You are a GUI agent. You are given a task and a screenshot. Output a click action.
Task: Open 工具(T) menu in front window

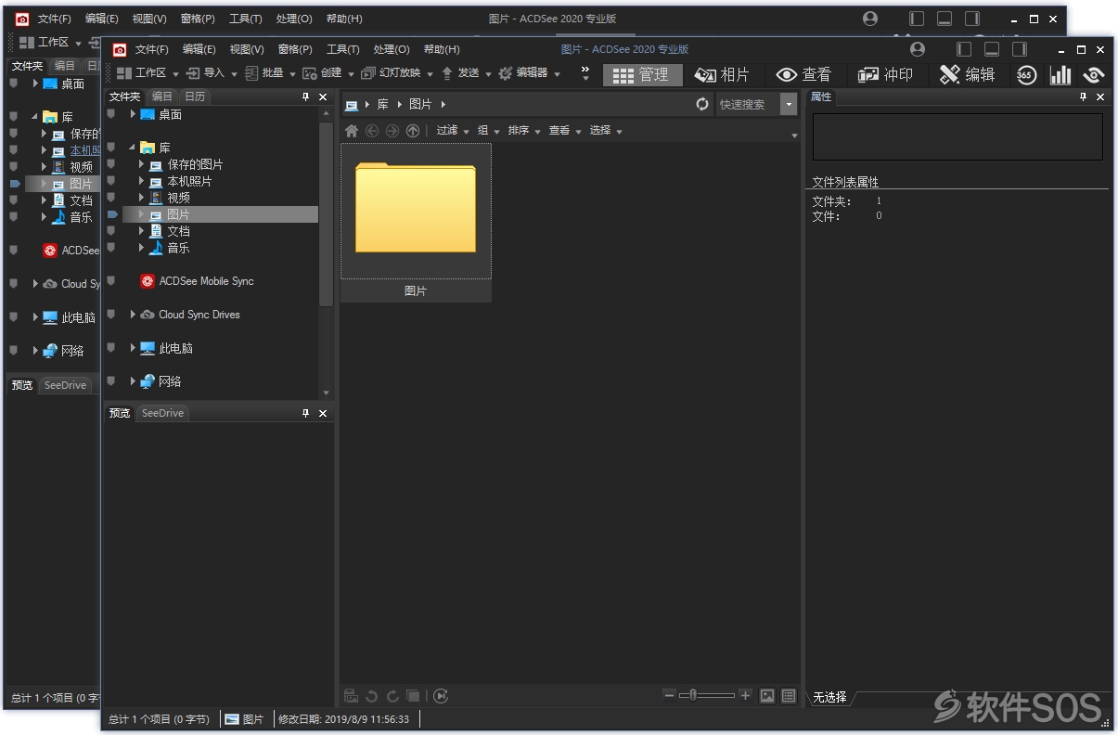tap(343, 49)
